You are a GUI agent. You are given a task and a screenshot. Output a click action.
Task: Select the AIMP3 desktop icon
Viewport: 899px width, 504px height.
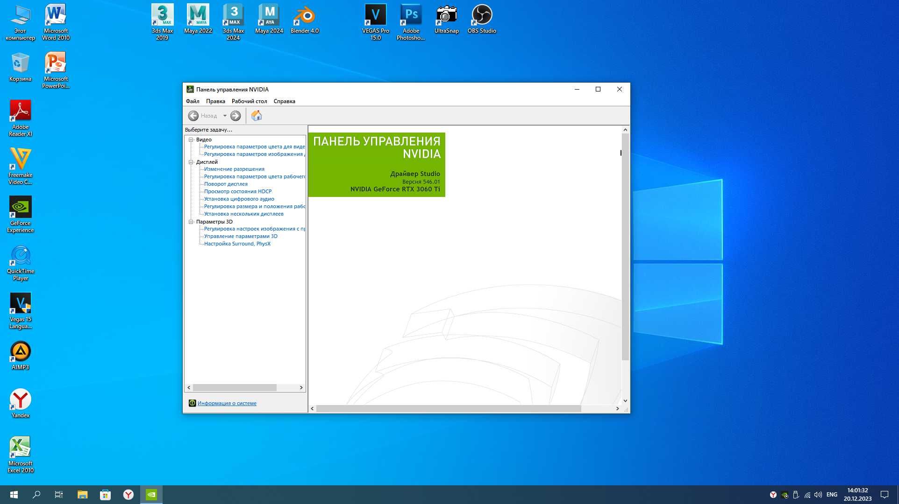click(20, 356)
